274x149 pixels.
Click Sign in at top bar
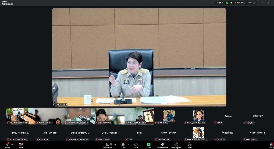coord(220,3)
